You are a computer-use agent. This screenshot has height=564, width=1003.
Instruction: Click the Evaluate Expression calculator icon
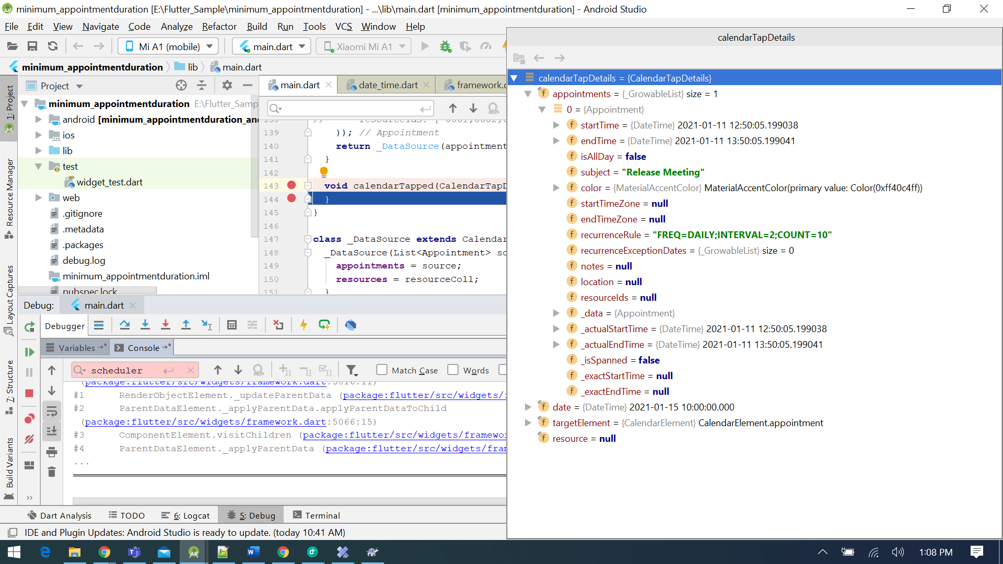(232, 325)
